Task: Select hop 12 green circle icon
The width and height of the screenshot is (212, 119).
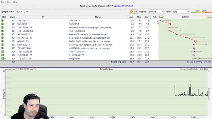Action: point(3,59)
